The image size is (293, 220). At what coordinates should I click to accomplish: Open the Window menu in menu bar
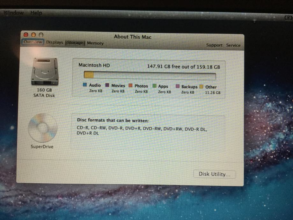click(x=14, y=13)
